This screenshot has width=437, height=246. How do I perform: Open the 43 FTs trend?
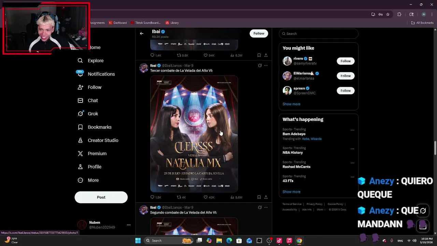[288, 181]
